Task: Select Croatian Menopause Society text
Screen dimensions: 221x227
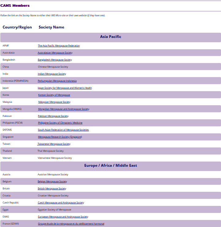Action: tap(53, 195)
